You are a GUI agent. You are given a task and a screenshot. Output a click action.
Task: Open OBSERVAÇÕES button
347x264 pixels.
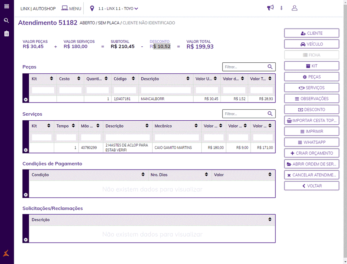[x=312, y=98]
